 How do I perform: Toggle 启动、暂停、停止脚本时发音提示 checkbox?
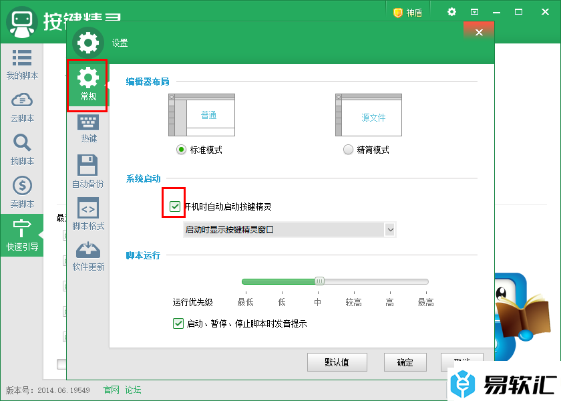[178, 323]
